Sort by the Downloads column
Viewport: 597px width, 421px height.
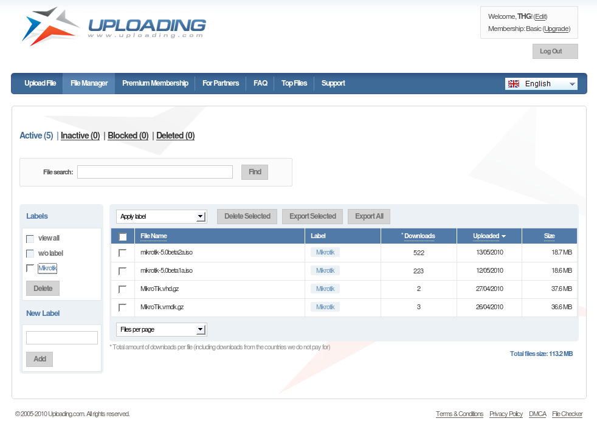(419, 236)
